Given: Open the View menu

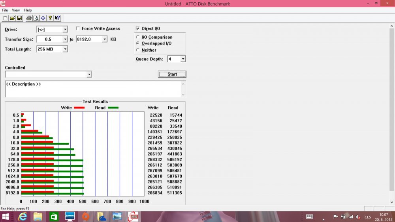Looking at the screenshot, I should pos(16,10).
